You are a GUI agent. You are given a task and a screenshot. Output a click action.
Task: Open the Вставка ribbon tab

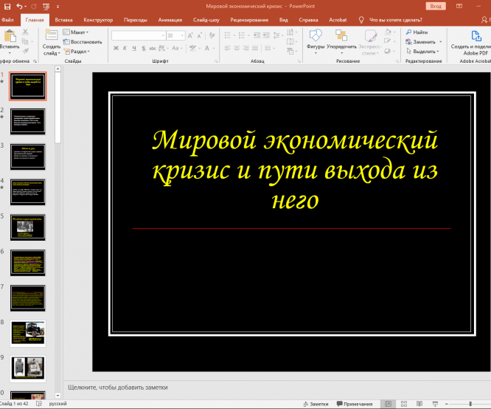(64, 20)
